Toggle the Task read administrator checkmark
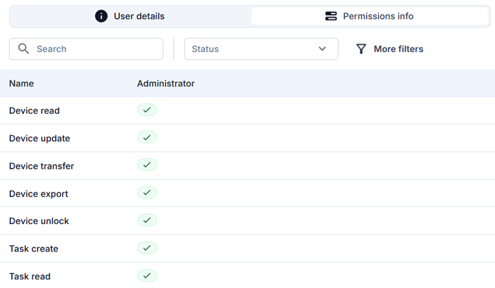 [x=147, y=275]
